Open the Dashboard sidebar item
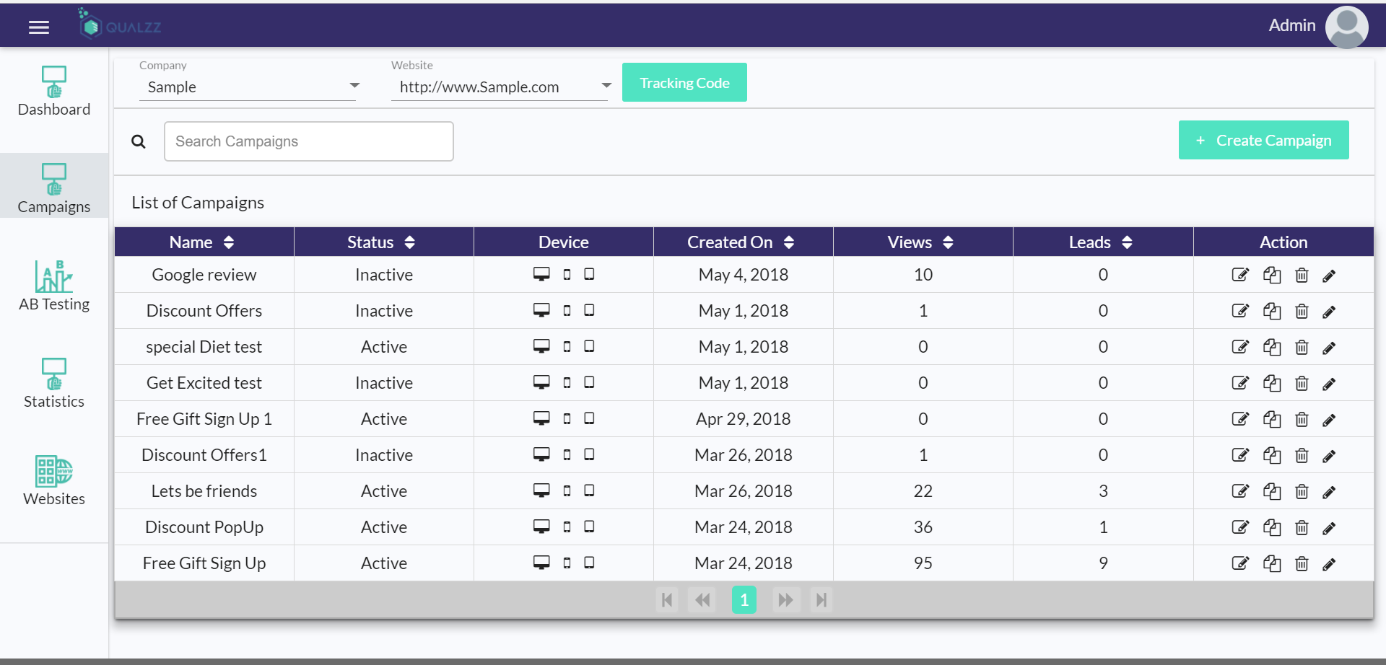This screenshot has width=1386, height=665. click(x=54, y=92)
